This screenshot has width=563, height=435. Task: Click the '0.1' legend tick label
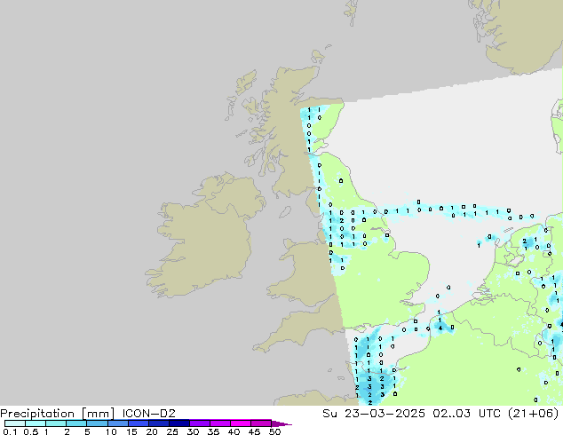pos(10,431)
